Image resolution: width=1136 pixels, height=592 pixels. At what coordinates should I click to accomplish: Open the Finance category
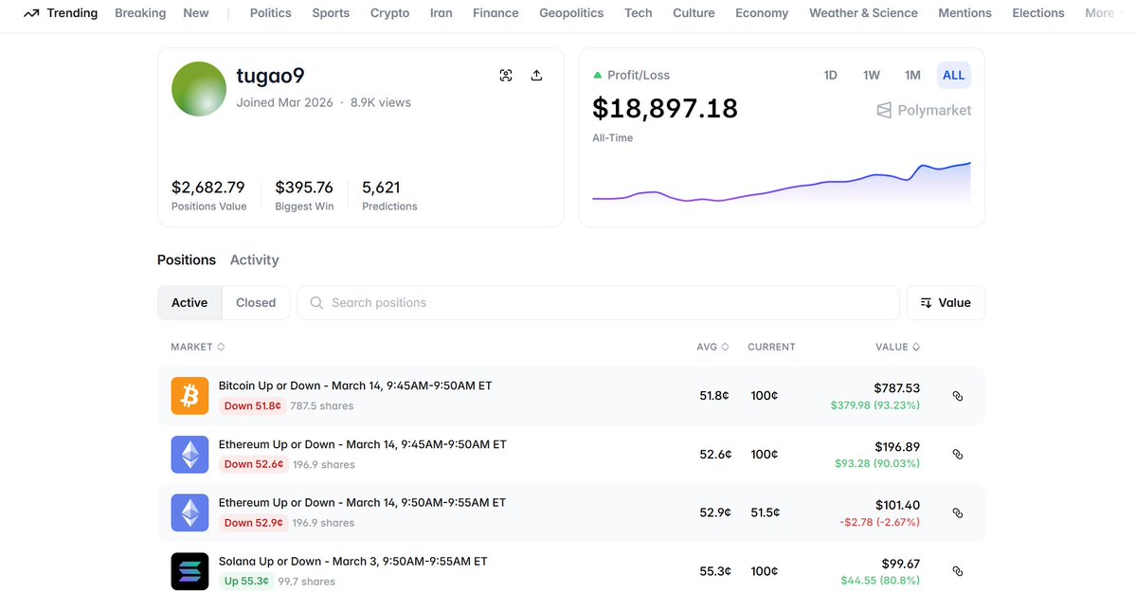pyautogui.click(x=496, y=13)
